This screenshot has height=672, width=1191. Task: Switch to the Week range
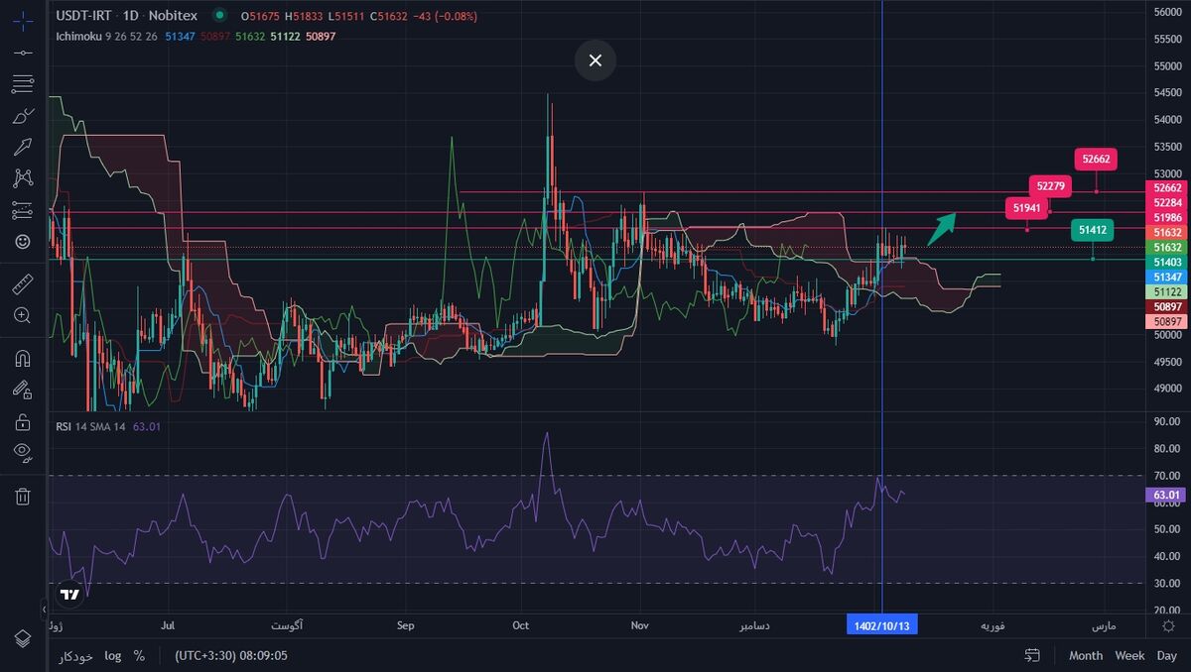click(1129, 655)
